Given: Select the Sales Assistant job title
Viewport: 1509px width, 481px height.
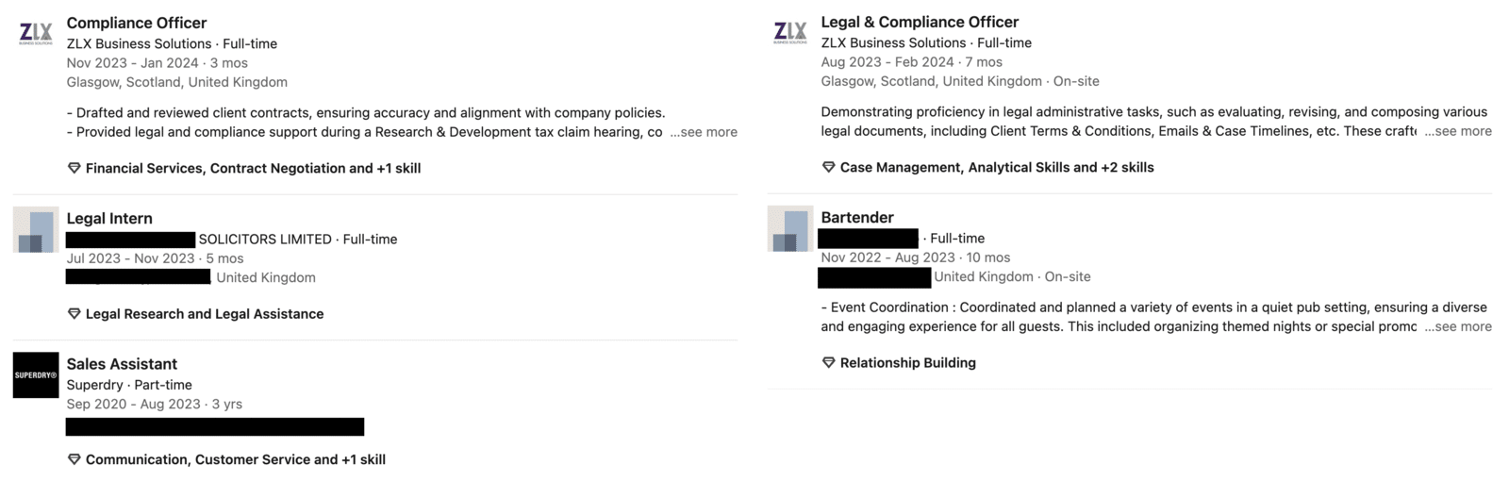Looking at the screenshot, I should (x=122, y=364).
